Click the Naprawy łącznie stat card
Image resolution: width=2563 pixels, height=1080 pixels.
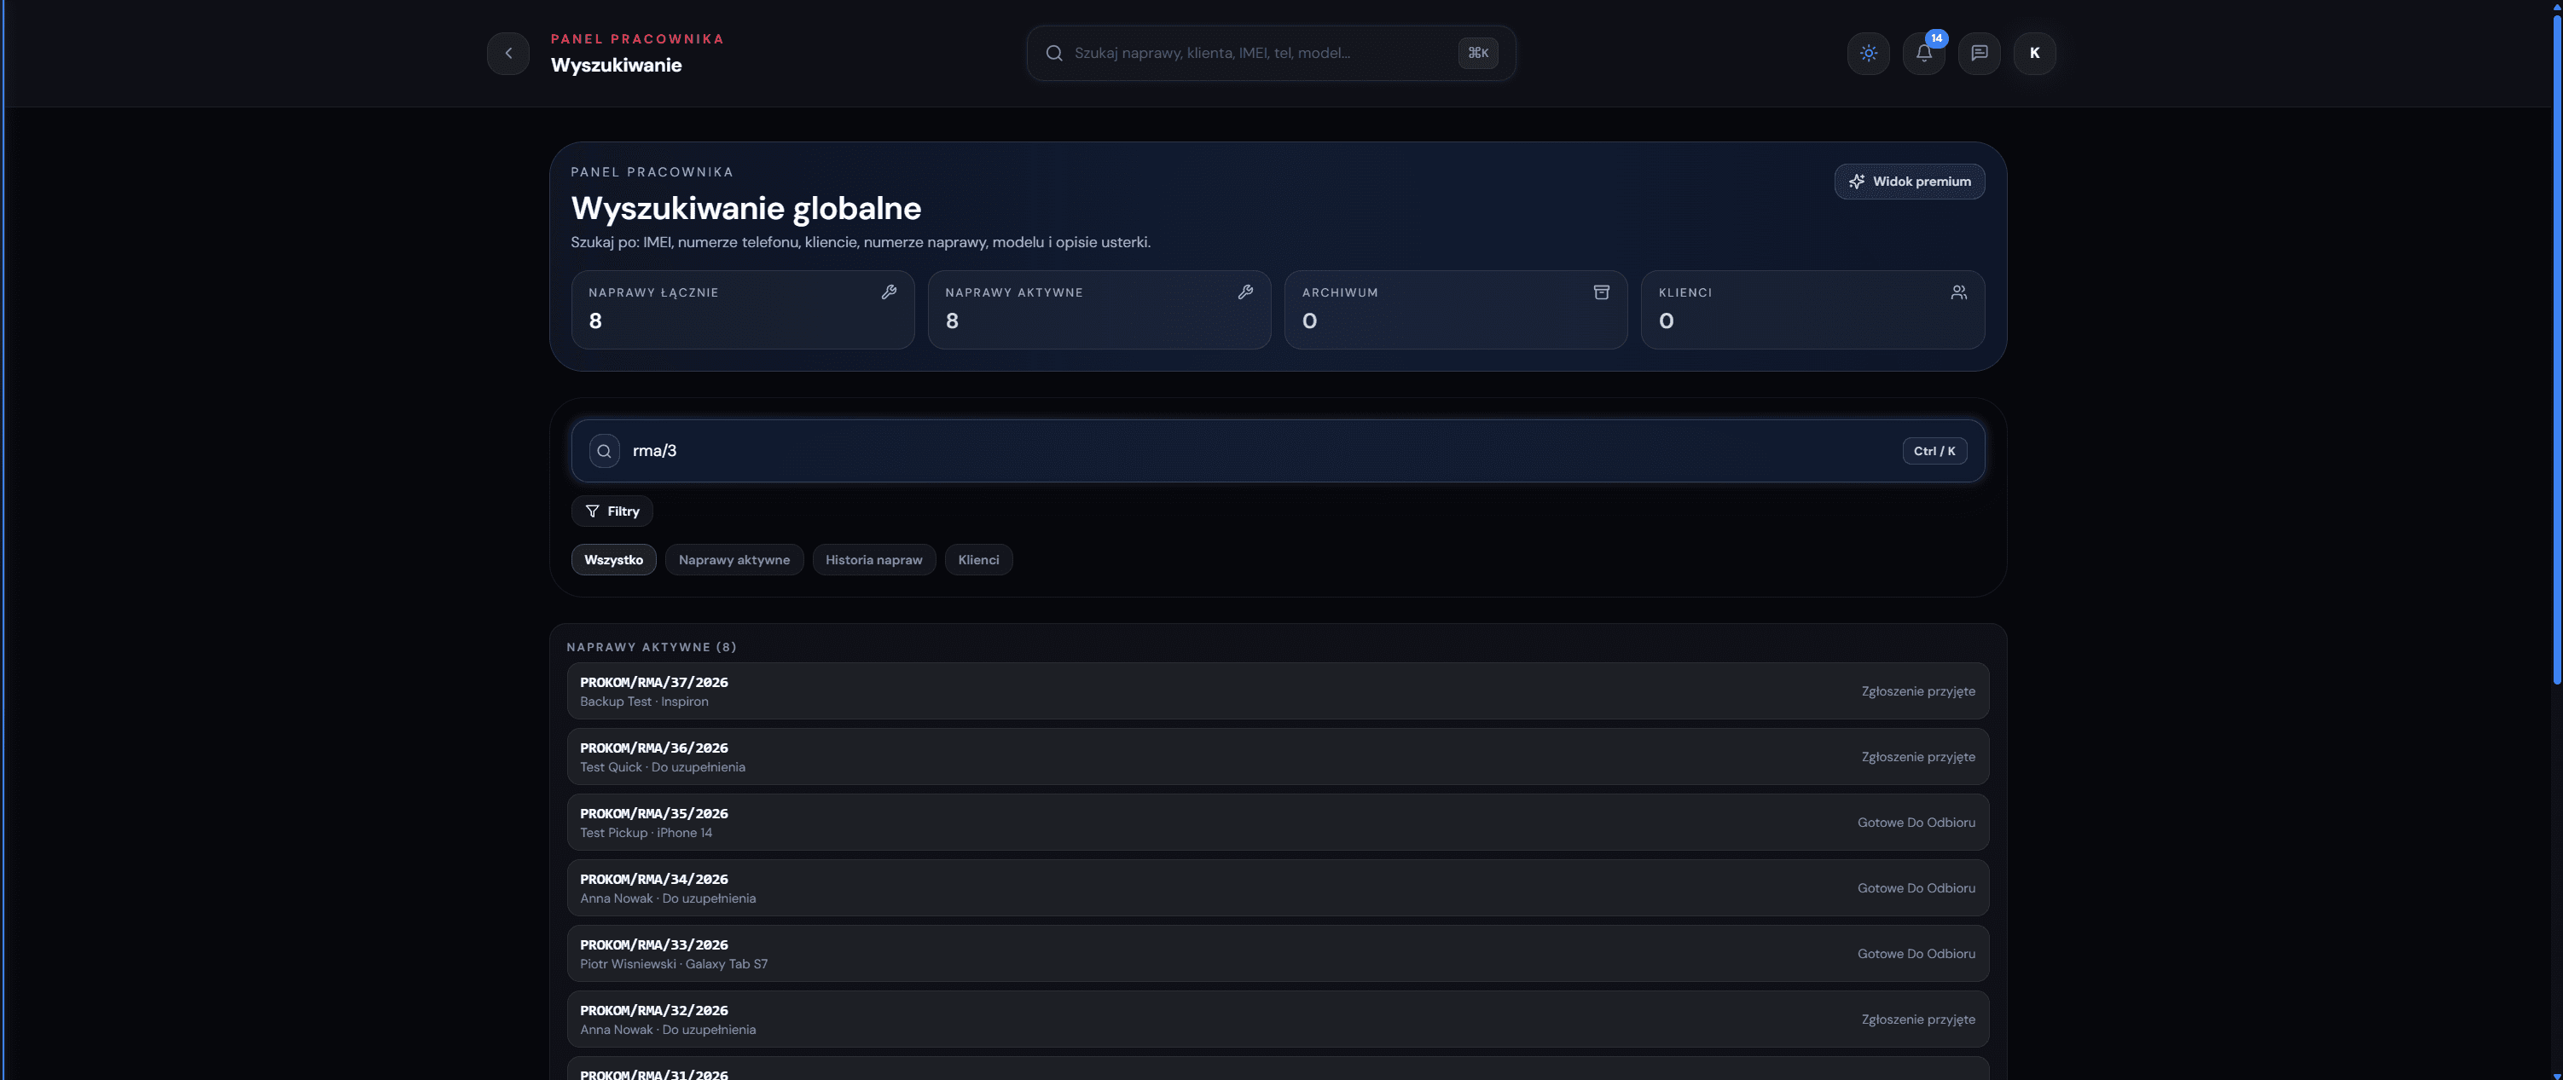point(742,309)
